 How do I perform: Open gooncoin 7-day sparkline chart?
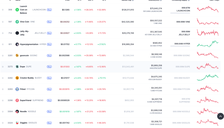pyautogui.click(x=208, y=55)
